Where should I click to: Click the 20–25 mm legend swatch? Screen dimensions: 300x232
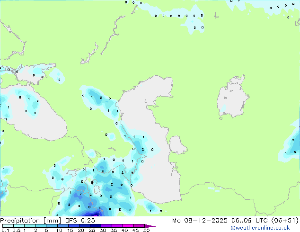click(84, 226)
